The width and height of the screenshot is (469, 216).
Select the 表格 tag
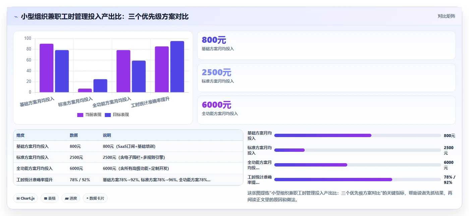50,198
